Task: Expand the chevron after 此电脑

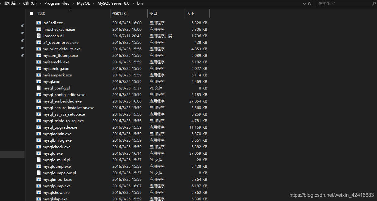Action: tap(20, 3)
